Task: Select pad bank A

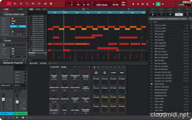Action: (x=94, y=67)
